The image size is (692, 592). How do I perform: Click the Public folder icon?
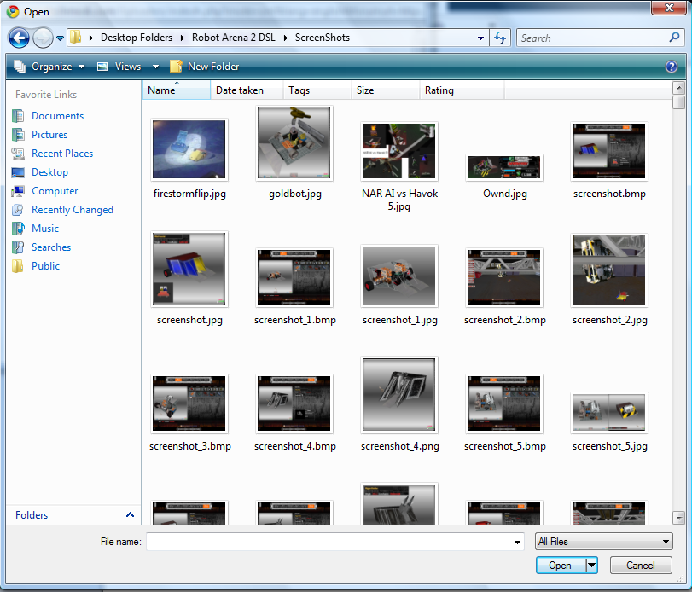pos(18,266)
